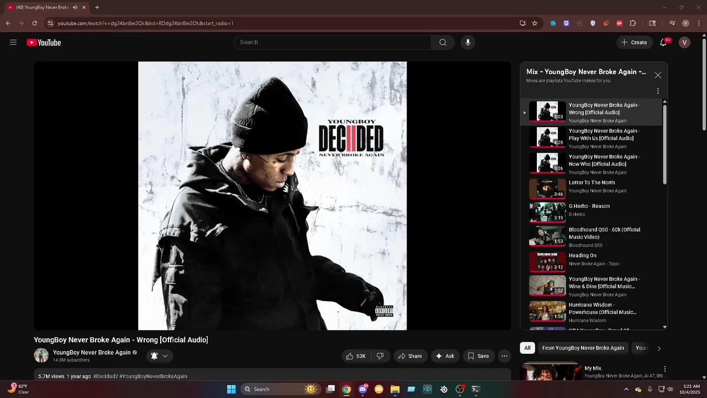Focus the YouTube search field

point(333,43)
